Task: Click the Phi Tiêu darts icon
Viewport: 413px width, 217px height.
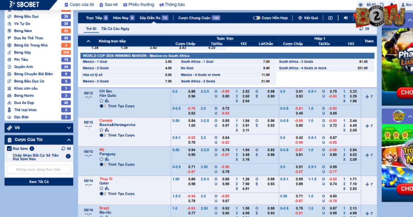Action: click(x=9, y=60)
